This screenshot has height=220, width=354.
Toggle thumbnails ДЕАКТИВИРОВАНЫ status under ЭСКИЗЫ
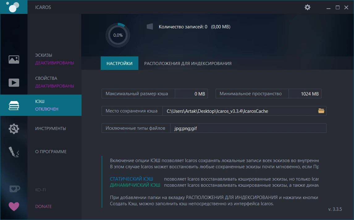[x=55, y=63]
